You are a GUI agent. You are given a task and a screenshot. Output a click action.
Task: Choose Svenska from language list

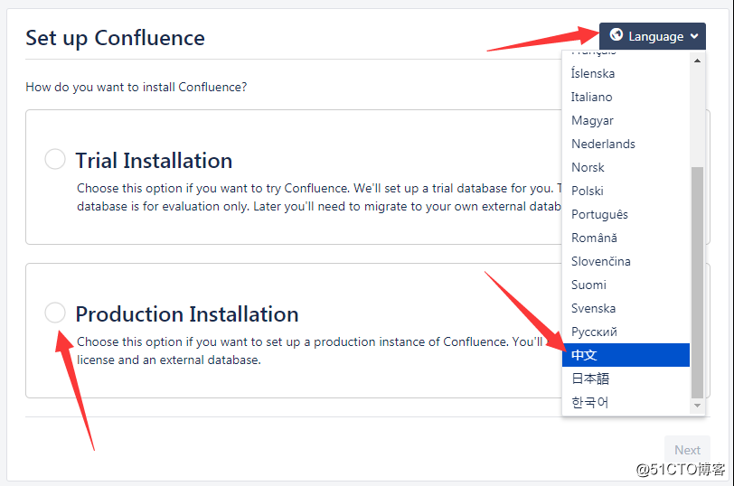tap(626, 308)
